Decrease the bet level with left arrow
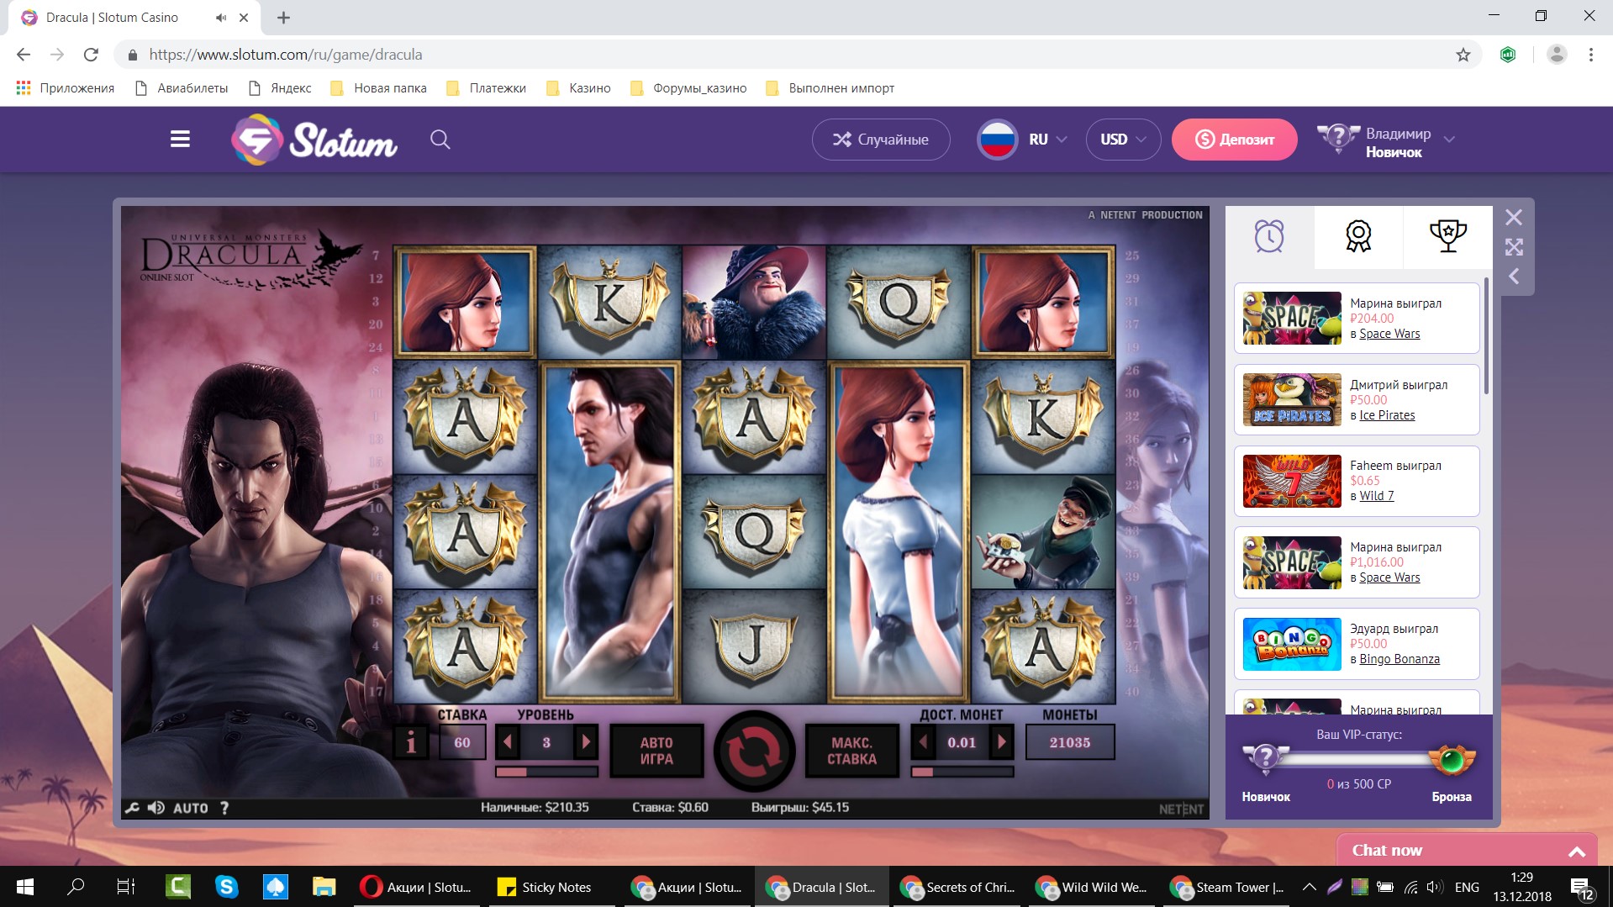Viewport: 1613px width, 907px height. pos(507,742)
